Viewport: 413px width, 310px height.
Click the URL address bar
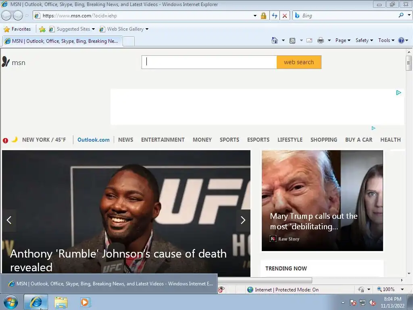(146, 16)
